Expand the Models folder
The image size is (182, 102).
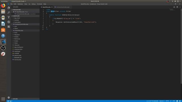(x=16, y=37)
